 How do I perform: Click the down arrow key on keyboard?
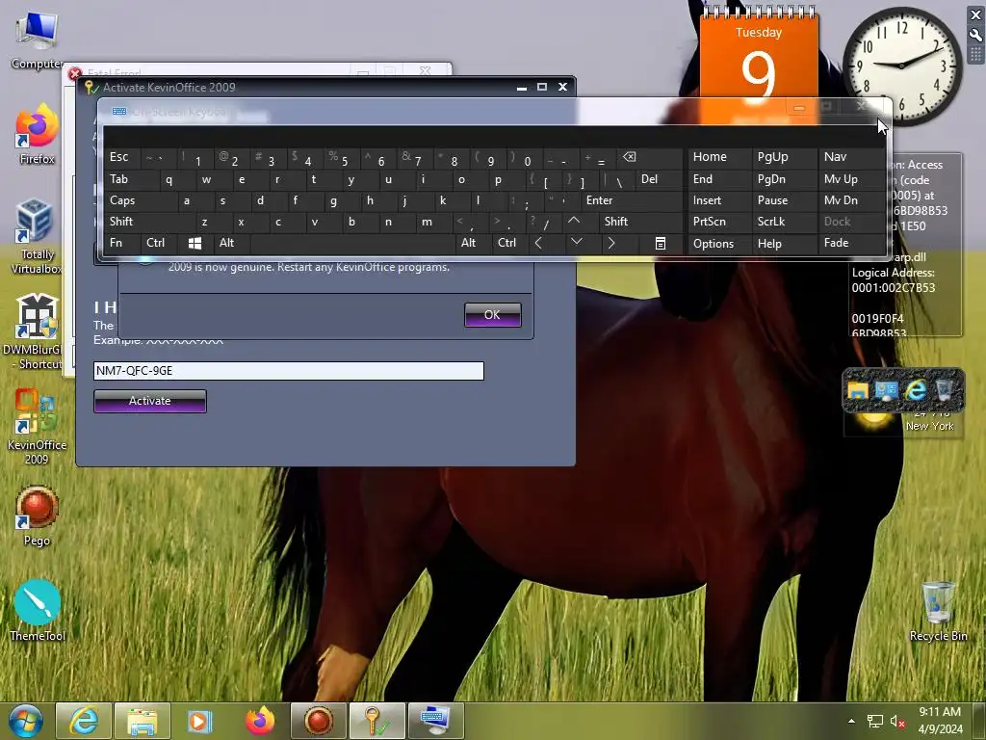(576, 242)
